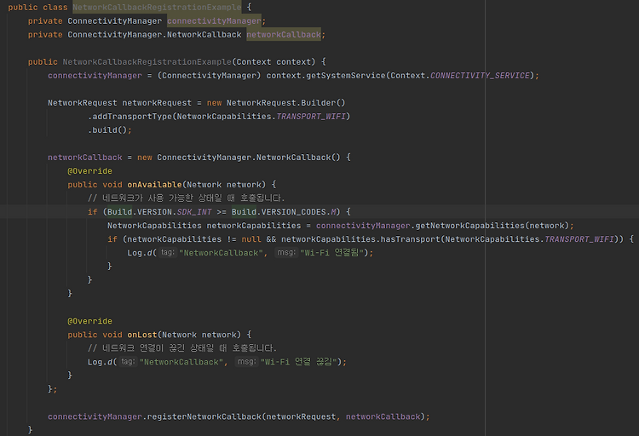Click the registerNetworkCallback method call
Image resolution: width=639 pixels, height=436 pixels.
pos(204,416)
